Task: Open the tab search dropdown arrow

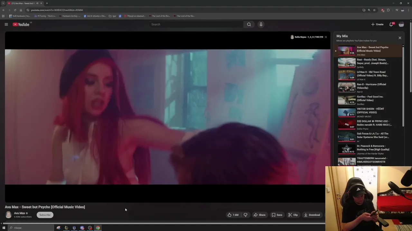Action: click(3, 3)
